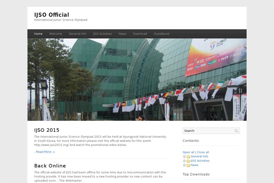Open the General Info navigation menu
Image resolution: width=274 pixels, height=183 pixels.
coord(78,34)
